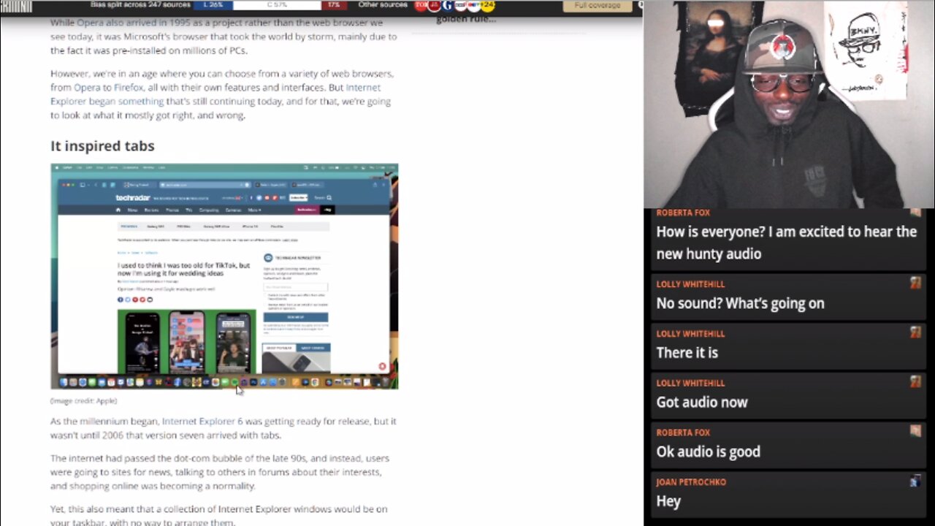Select paragraph starting 'The internet had passed'
The height and width of the screenshot is (526, 935).
point(220,472)
